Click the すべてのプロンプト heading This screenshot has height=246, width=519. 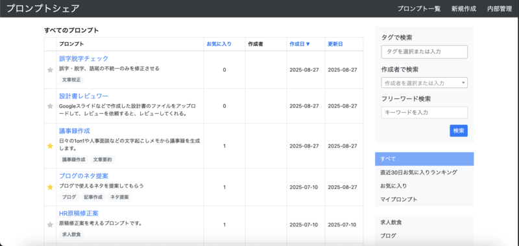coord(71,30)
